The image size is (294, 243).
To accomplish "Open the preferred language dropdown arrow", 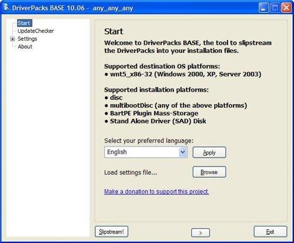I will (183, 152).
